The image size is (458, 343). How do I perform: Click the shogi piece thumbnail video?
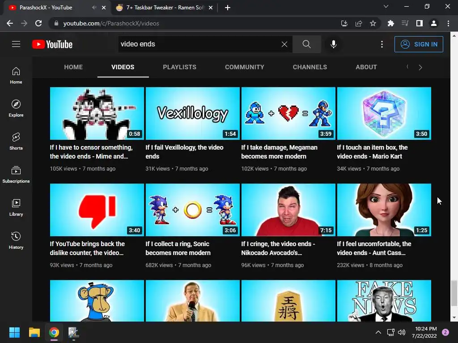[x=288, y=301]
